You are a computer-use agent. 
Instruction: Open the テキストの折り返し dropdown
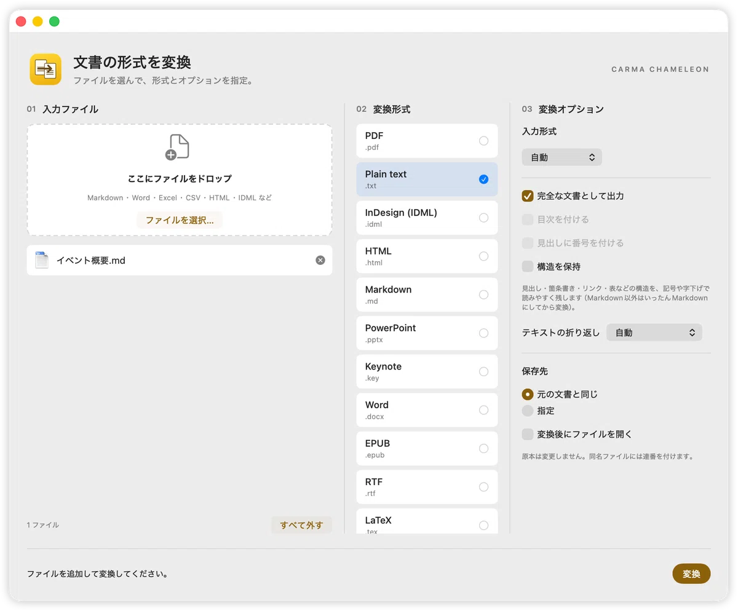coord(654,333)
